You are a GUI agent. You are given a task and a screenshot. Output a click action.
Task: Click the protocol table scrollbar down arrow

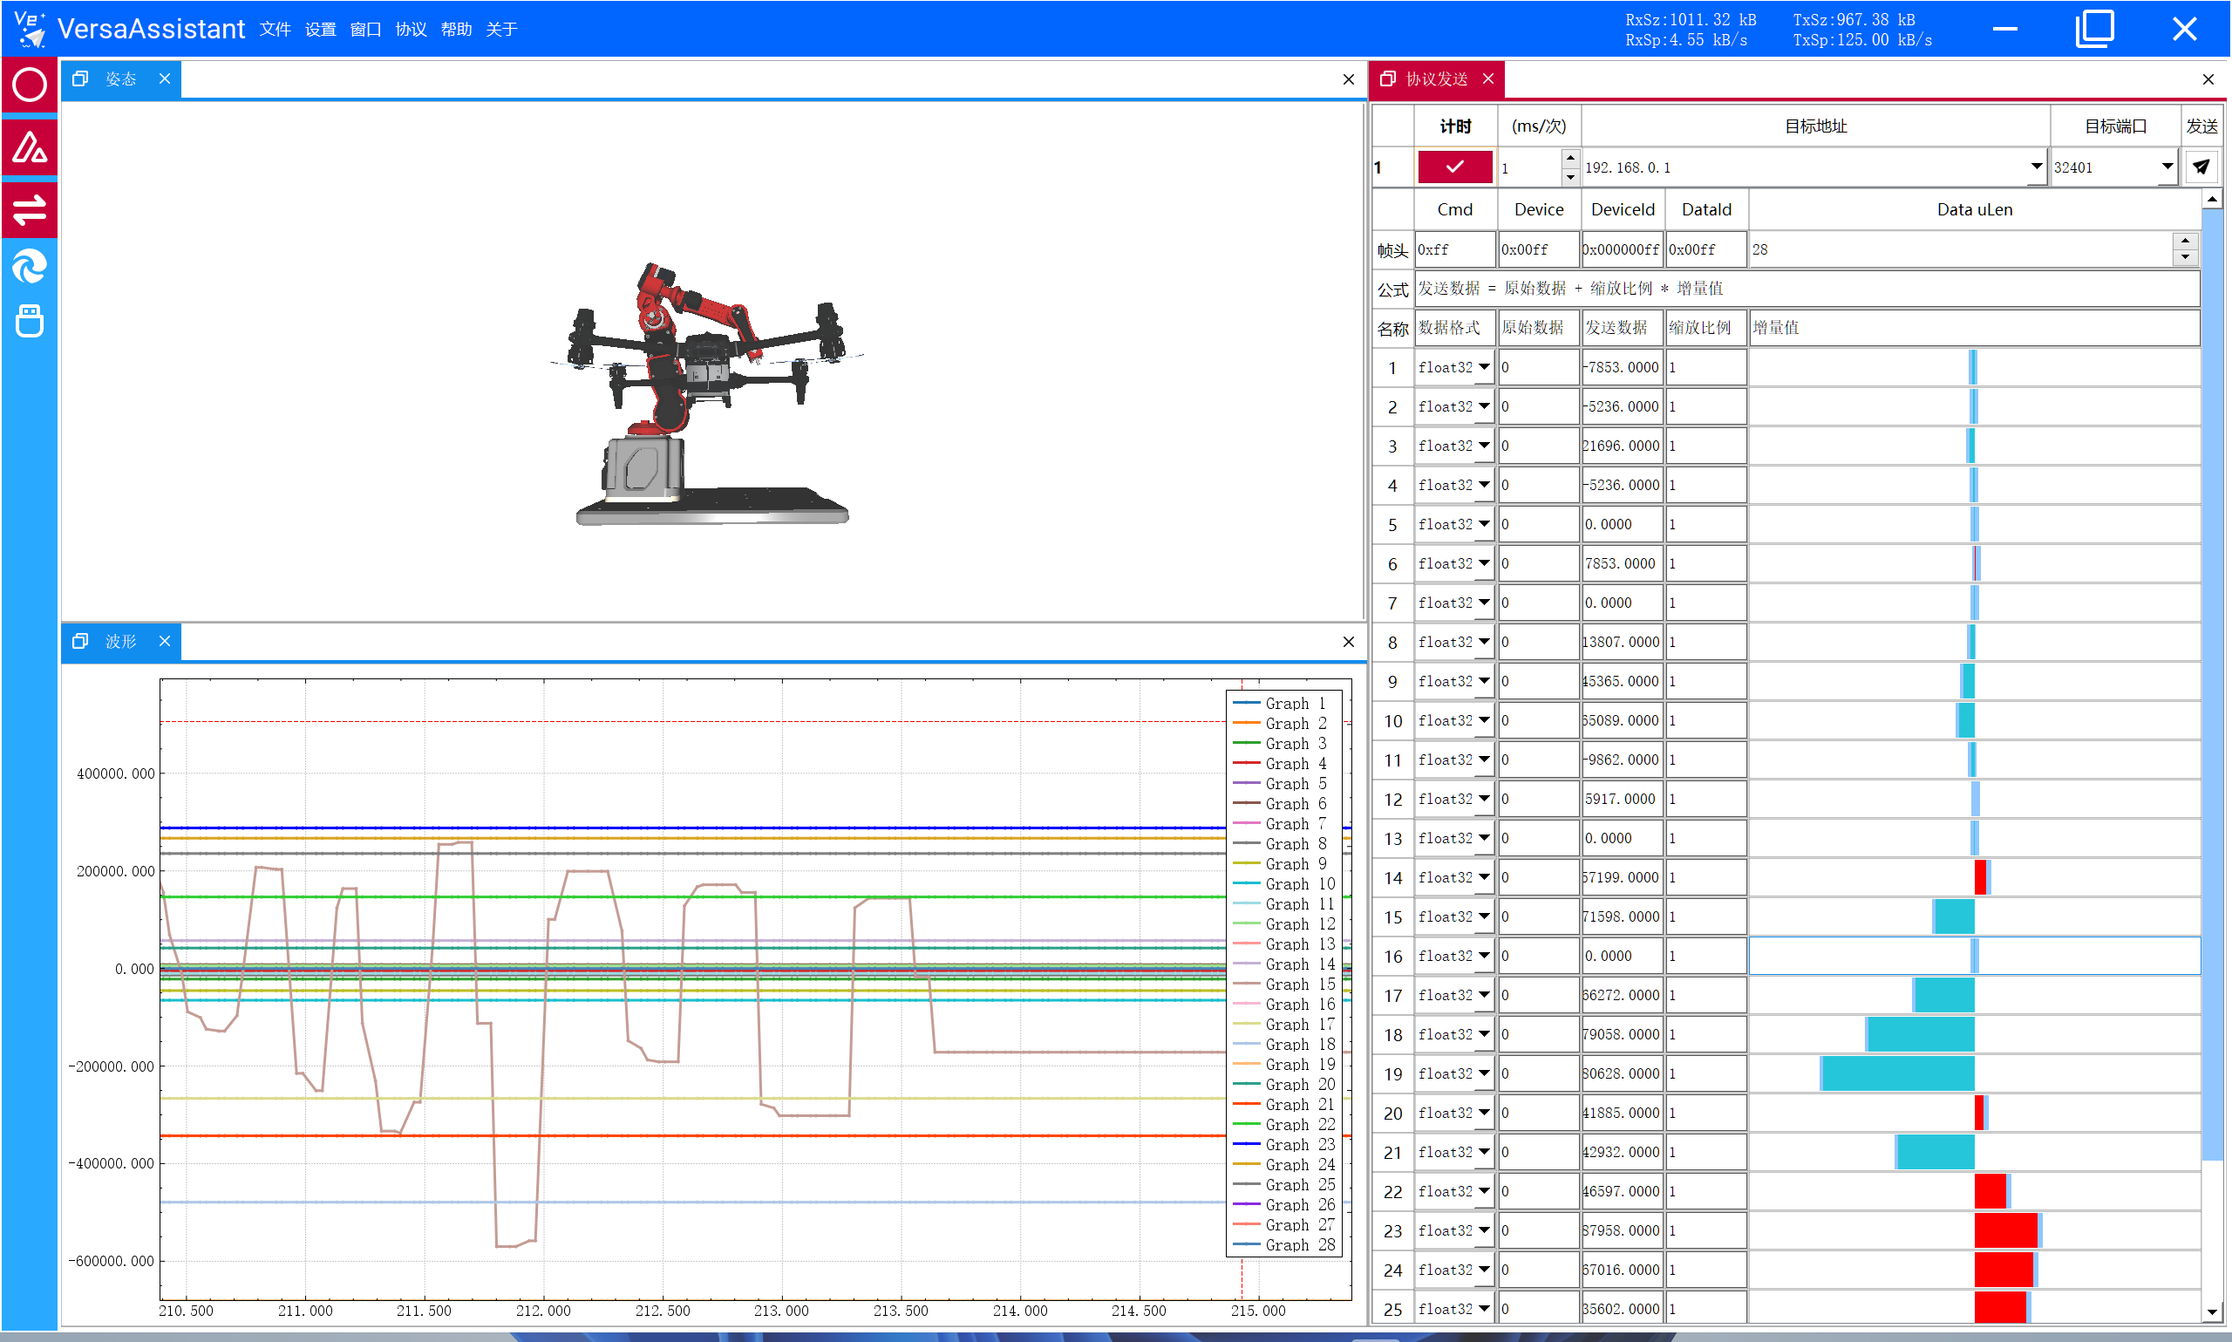2211,1311
